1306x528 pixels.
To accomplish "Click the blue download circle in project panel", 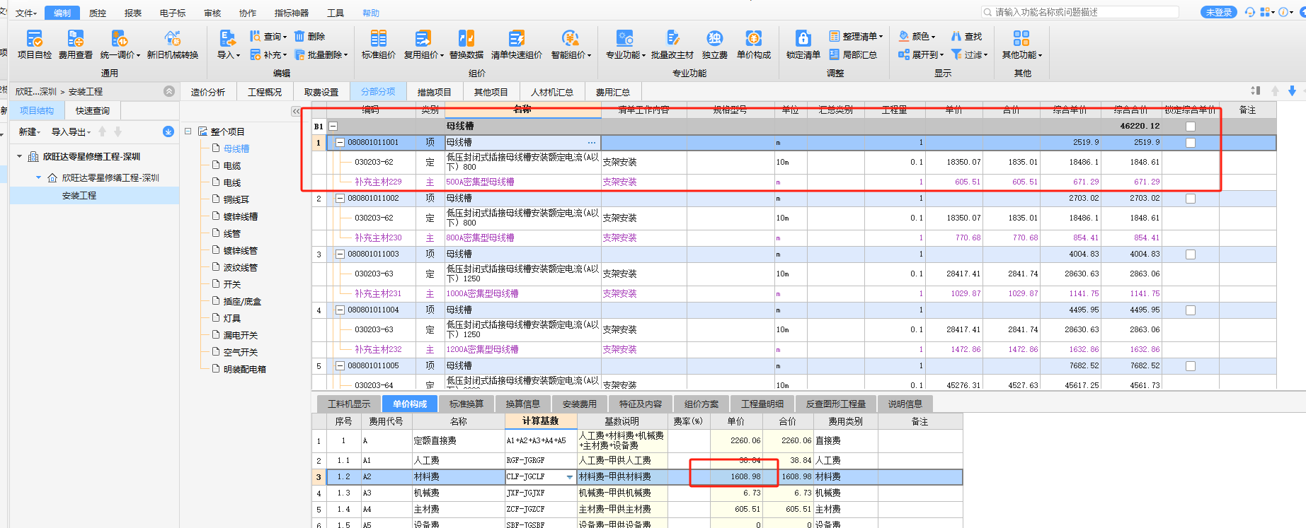I will [x=168, y=131].
